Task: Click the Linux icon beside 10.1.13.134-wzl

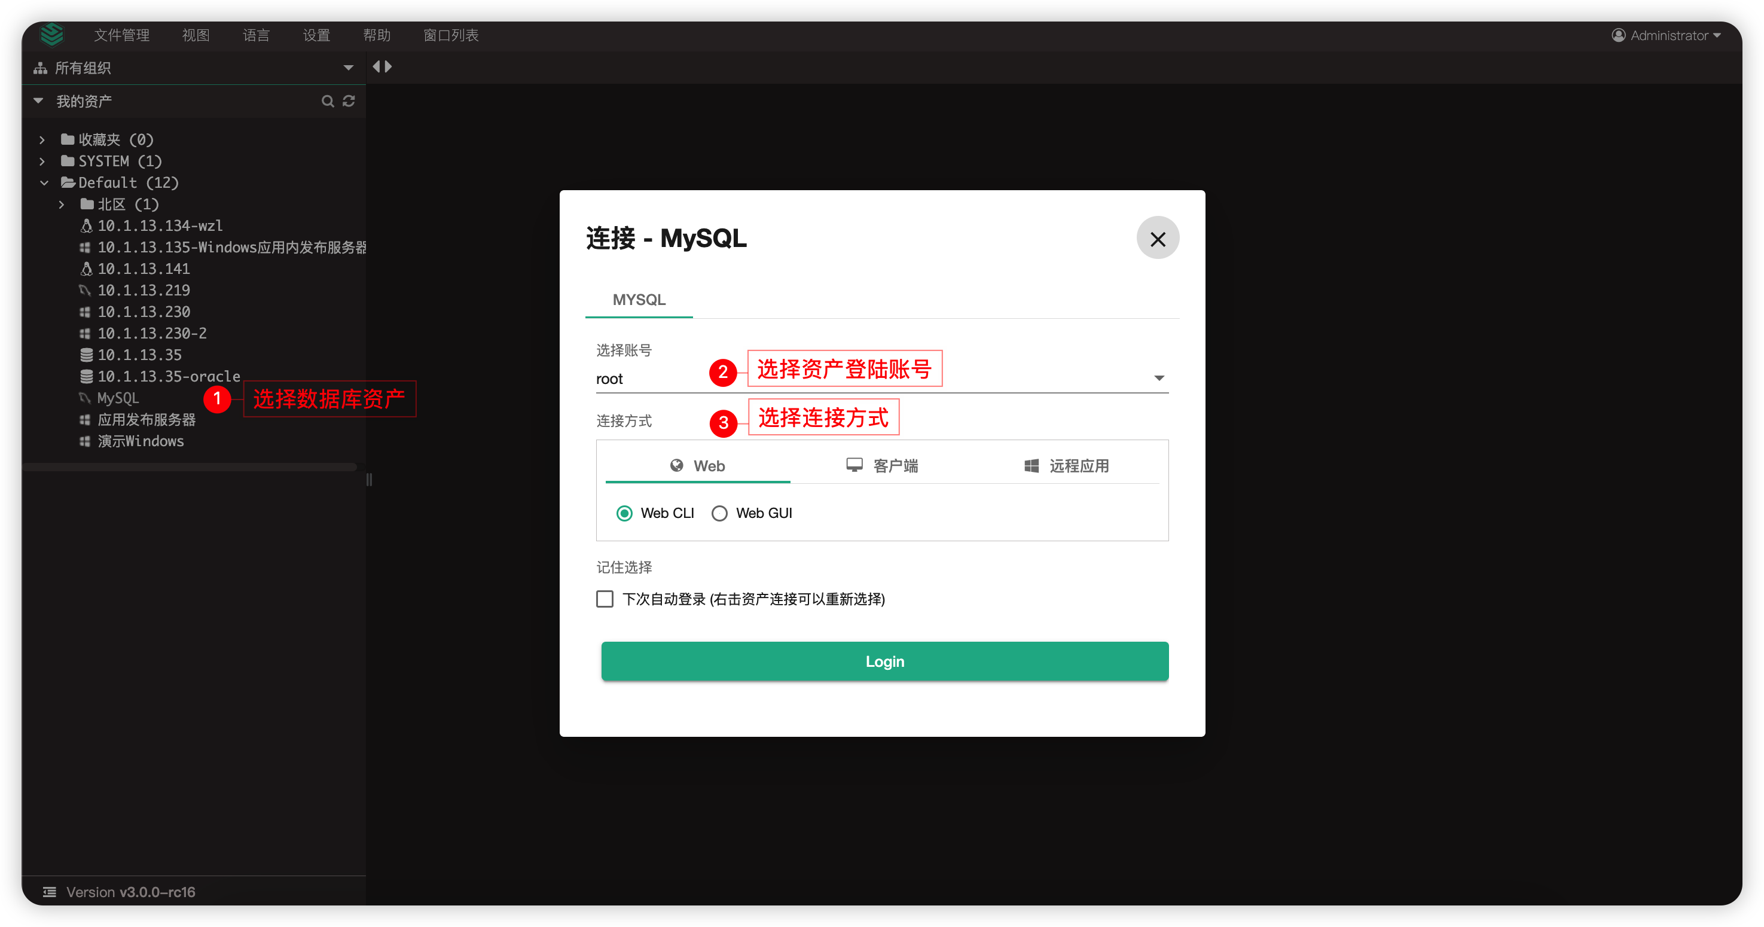Action: coord(86,225)
